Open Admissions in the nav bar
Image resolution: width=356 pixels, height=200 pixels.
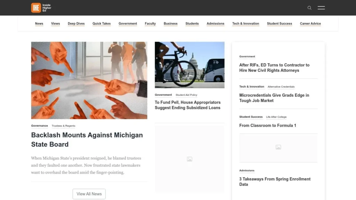(x=216, y=24)
